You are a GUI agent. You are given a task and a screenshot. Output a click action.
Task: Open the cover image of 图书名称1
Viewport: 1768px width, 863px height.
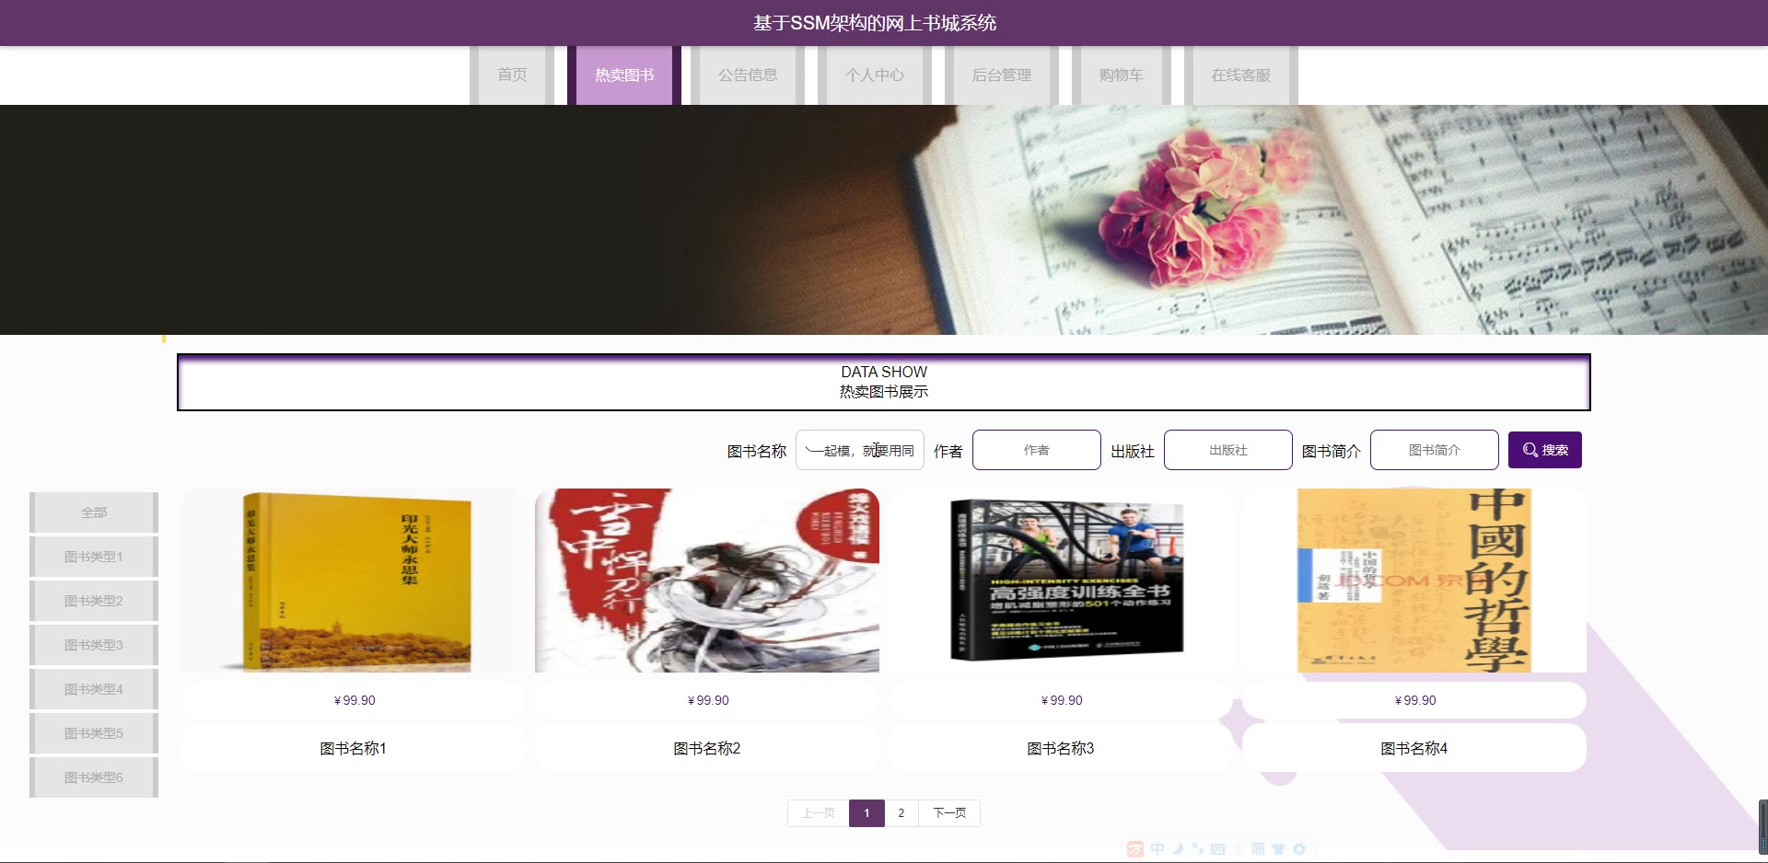point(354,581)
